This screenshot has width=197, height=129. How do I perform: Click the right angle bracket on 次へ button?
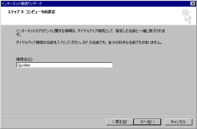click(x=154, y=122)
